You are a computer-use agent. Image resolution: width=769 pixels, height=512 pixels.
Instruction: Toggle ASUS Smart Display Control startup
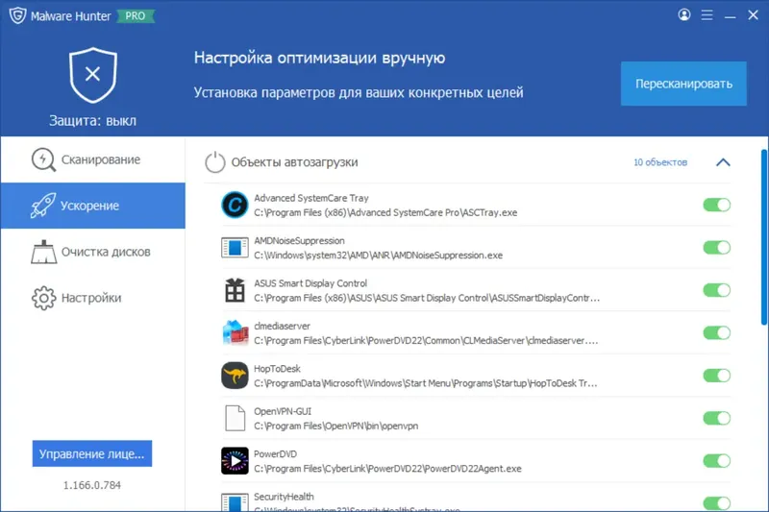tap(716, 290)
